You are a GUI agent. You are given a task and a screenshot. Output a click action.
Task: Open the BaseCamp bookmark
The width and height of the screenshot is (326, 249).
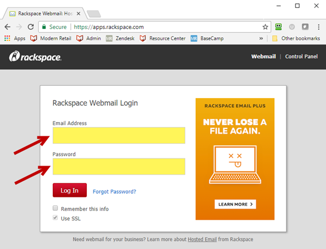click(x=207, y=39)
